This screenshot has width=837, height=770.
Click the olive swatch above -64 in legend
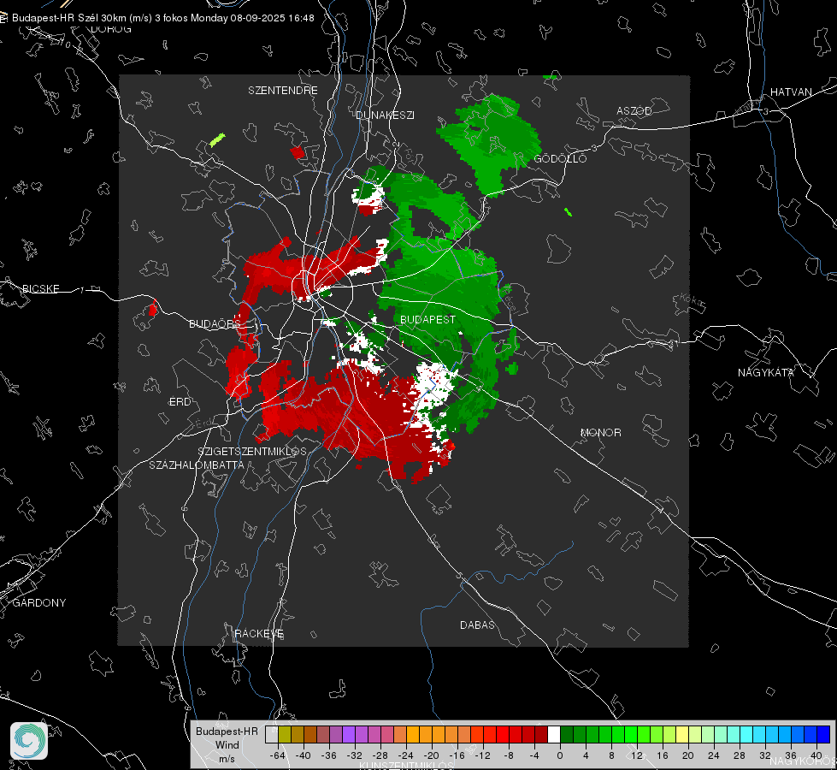coord(285,734)
